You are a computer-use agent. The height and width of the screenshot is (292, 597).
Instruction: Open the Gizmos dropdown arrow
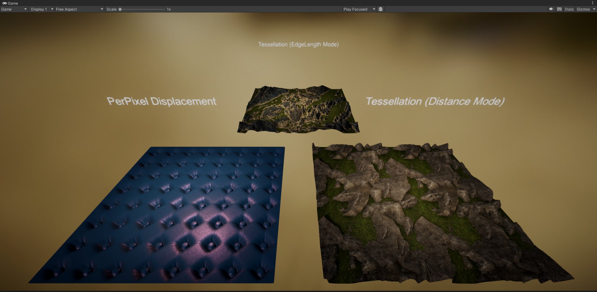pyautogui.click(x=594, y=9)
